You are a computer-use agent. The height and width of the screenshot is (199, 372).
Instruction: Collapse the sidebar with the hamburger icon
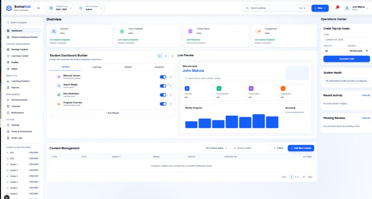point(38,8)
